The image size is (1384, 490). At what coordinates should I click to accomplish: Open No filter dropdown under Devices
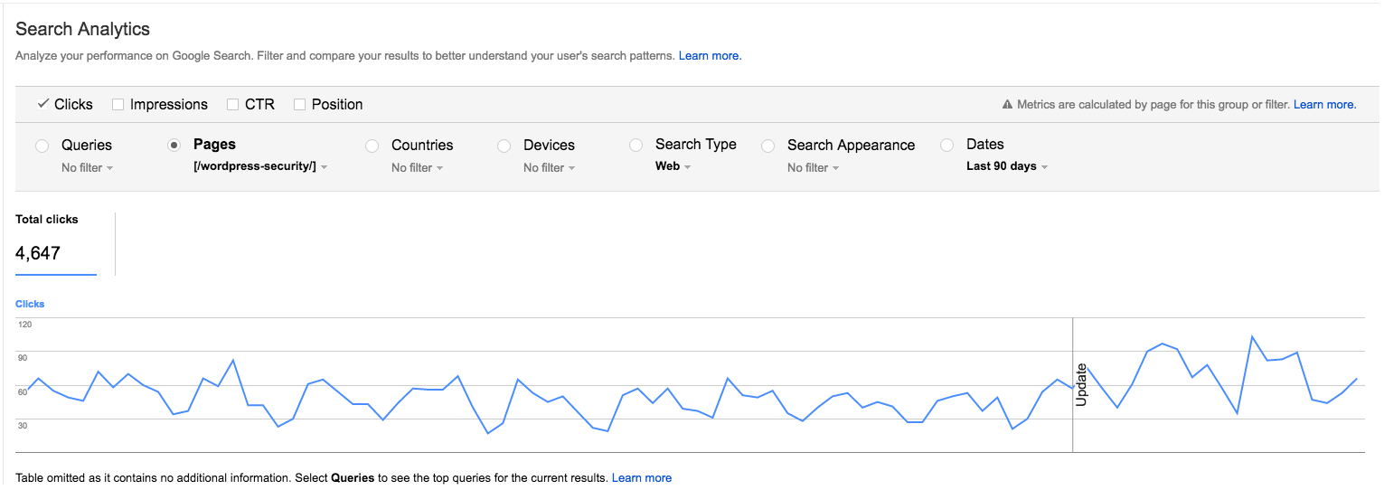point(549,167)
